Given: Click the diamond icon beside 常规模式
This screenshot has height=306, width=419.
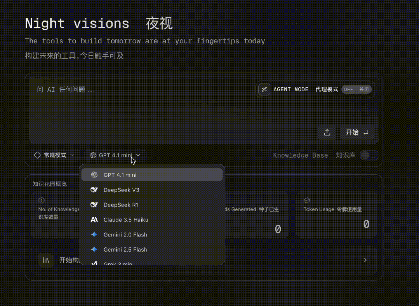Looking at the screenshot, I should [37, 155].
